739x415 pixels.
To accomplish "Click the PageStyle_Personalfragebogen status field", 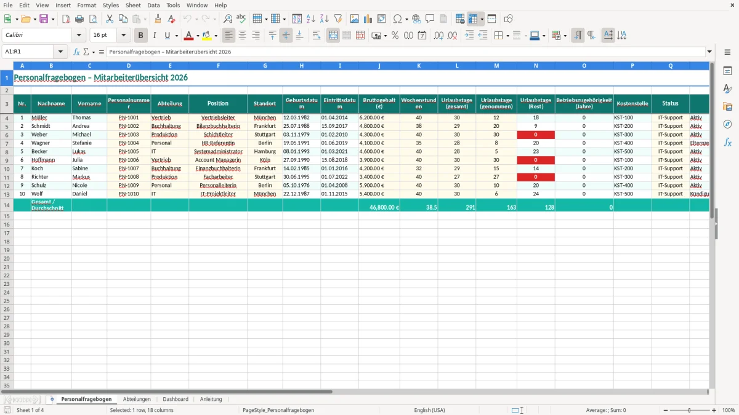I will point(278,410).
